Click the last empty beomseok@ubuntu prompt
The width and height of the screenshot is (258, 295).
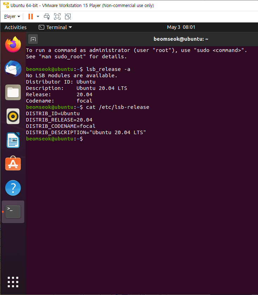tap(54, 139)
